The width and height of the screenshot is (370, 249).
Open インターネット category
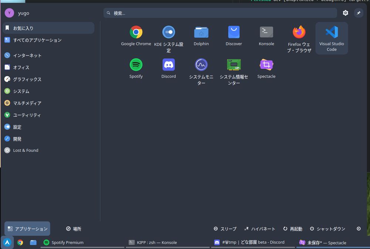[x=48, y=55]
